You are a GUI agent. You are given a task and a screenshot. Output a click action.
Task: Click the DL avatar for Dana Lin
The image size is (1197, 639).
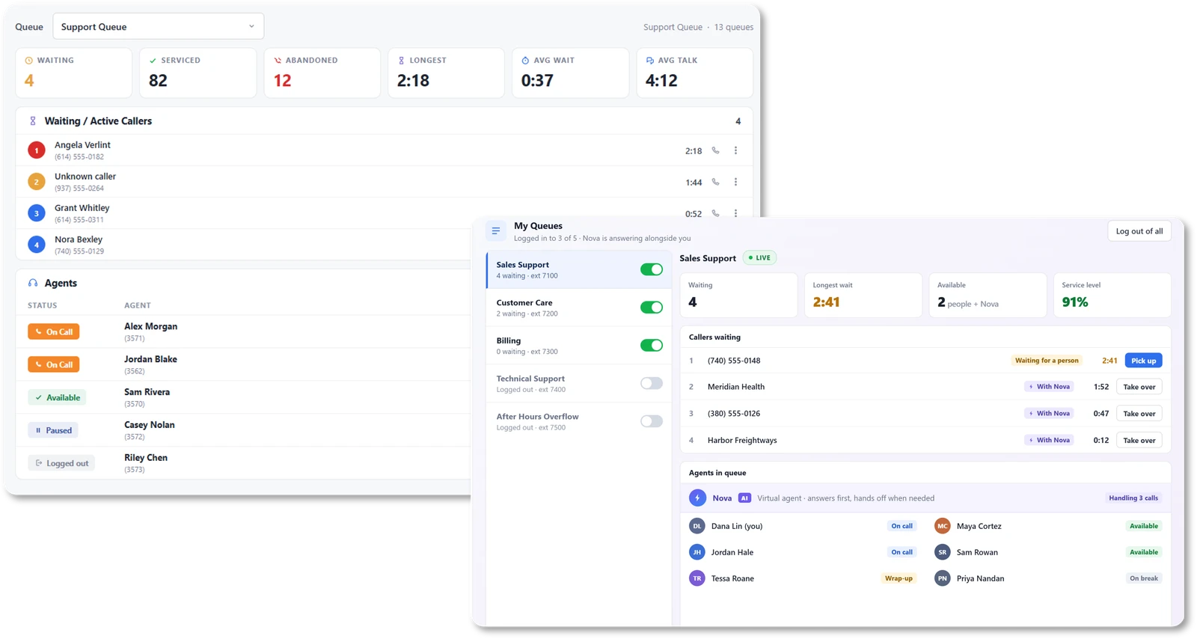point(697,526)
